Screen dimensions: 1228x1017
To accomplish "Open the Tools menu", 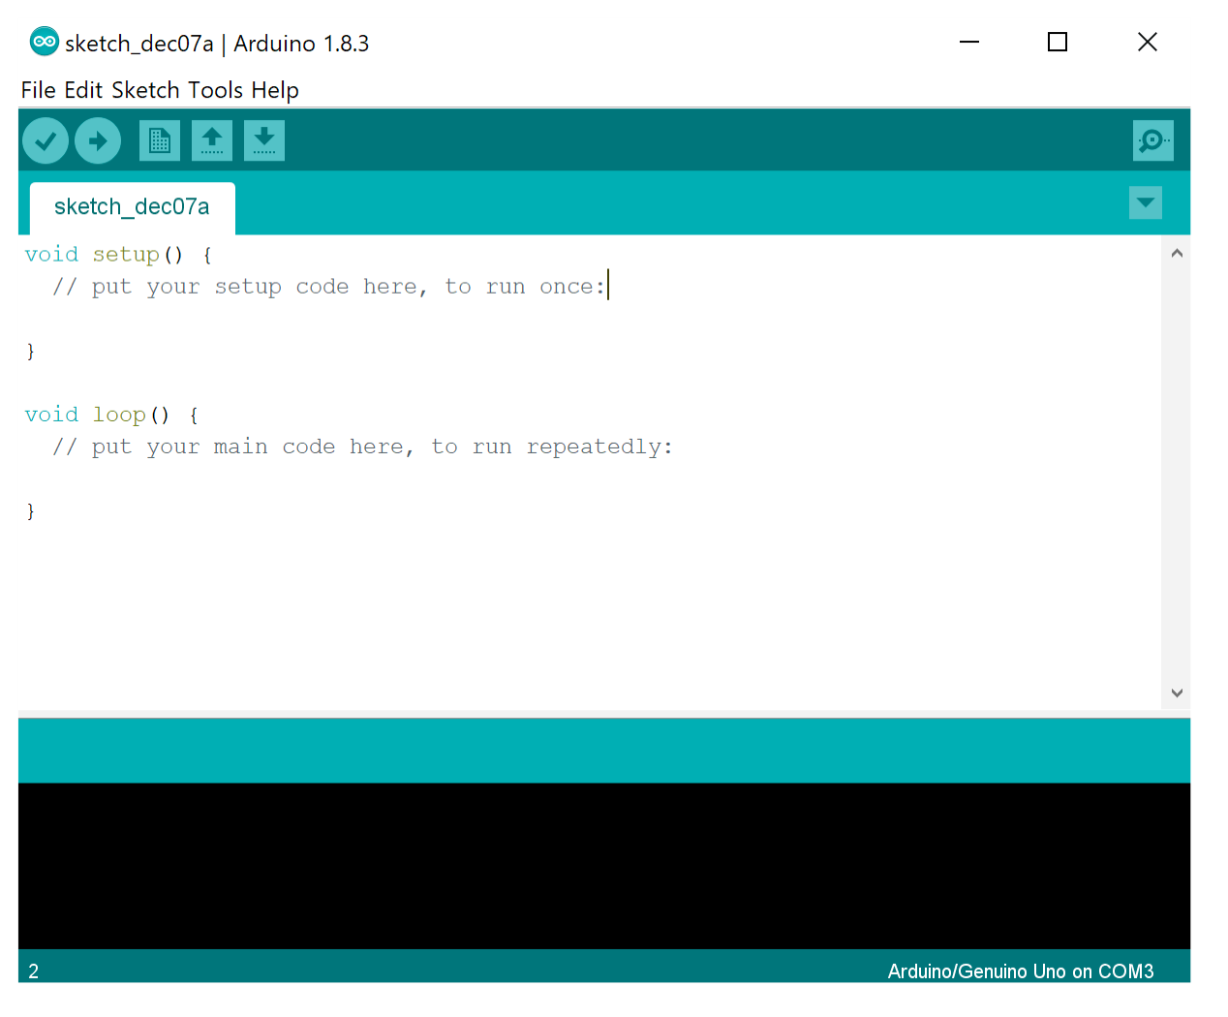I will [x=215, y=89].
